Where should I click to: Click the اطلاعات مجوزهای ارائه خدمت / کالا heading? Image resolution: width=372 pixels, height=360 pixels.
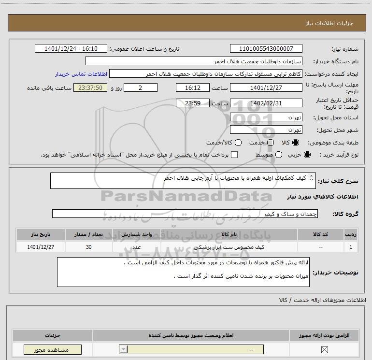coord(322,300)
